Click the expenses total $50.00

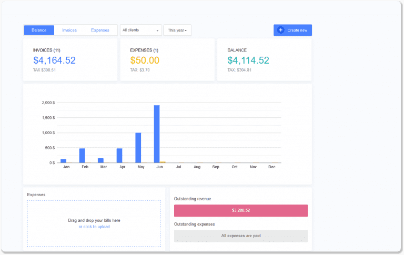point(144,60)
